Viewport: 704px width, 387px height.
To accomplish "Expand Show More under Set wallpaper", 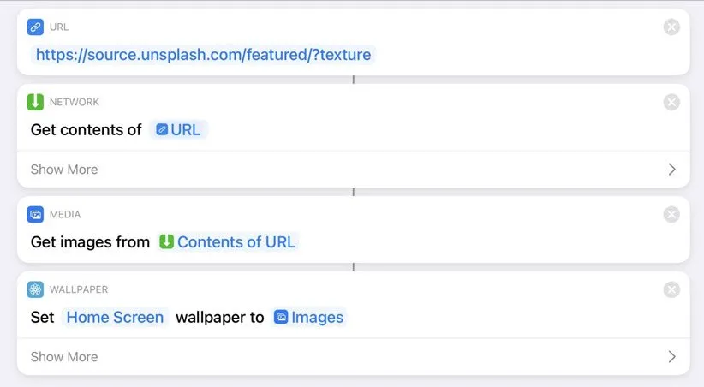I will tap(64, 357).
